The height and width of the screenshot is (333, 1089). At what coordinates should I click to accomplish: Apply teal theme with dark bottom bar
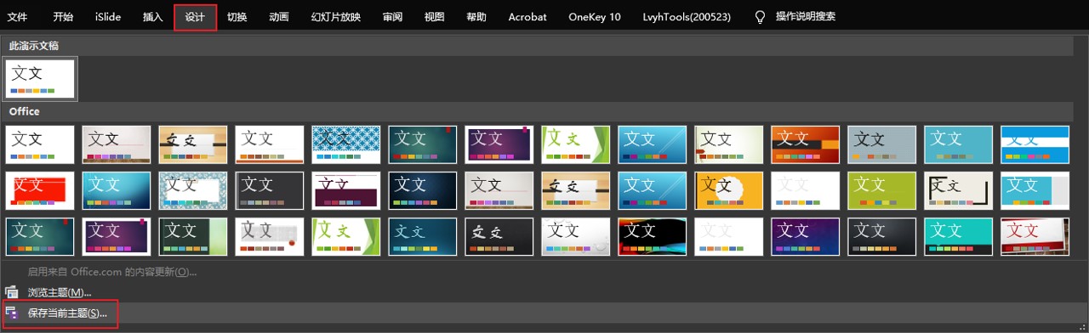point(959,236)
